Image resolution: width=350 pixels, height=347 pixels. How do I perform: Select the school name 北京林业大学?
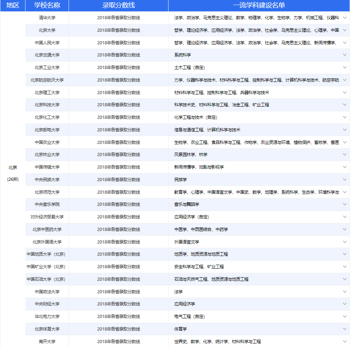point(47,154)
